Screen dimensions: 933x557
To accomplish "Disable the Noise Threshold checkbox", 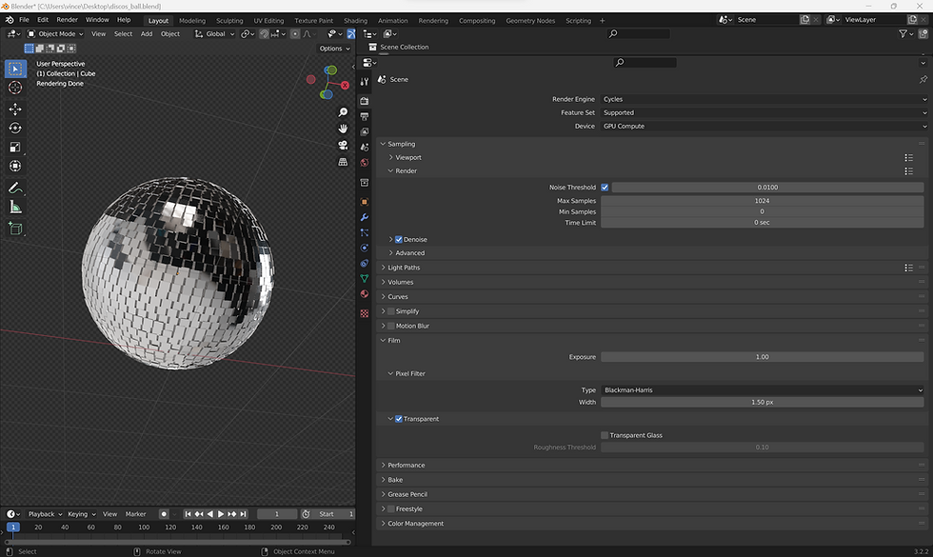I will (605, 188).
